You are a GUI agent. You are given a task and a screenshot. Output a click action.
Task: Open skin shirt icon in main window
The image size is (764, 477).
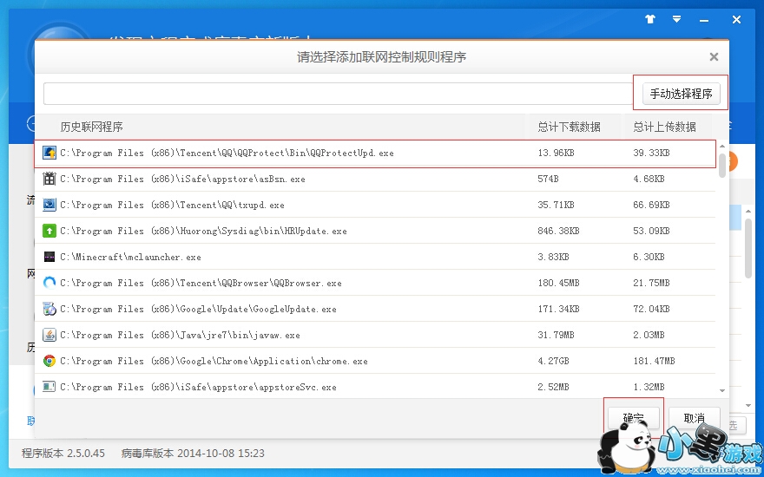(650, 19)
